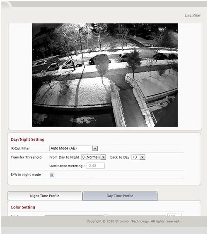Screen dimensions: 208x235
Task: Click the B/W in night mode label
Action: pyautogui.click(x=26, y=175)
